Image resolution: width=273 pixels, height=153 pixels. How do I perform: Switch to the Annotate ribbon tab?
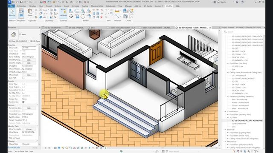tap(75, 6)
